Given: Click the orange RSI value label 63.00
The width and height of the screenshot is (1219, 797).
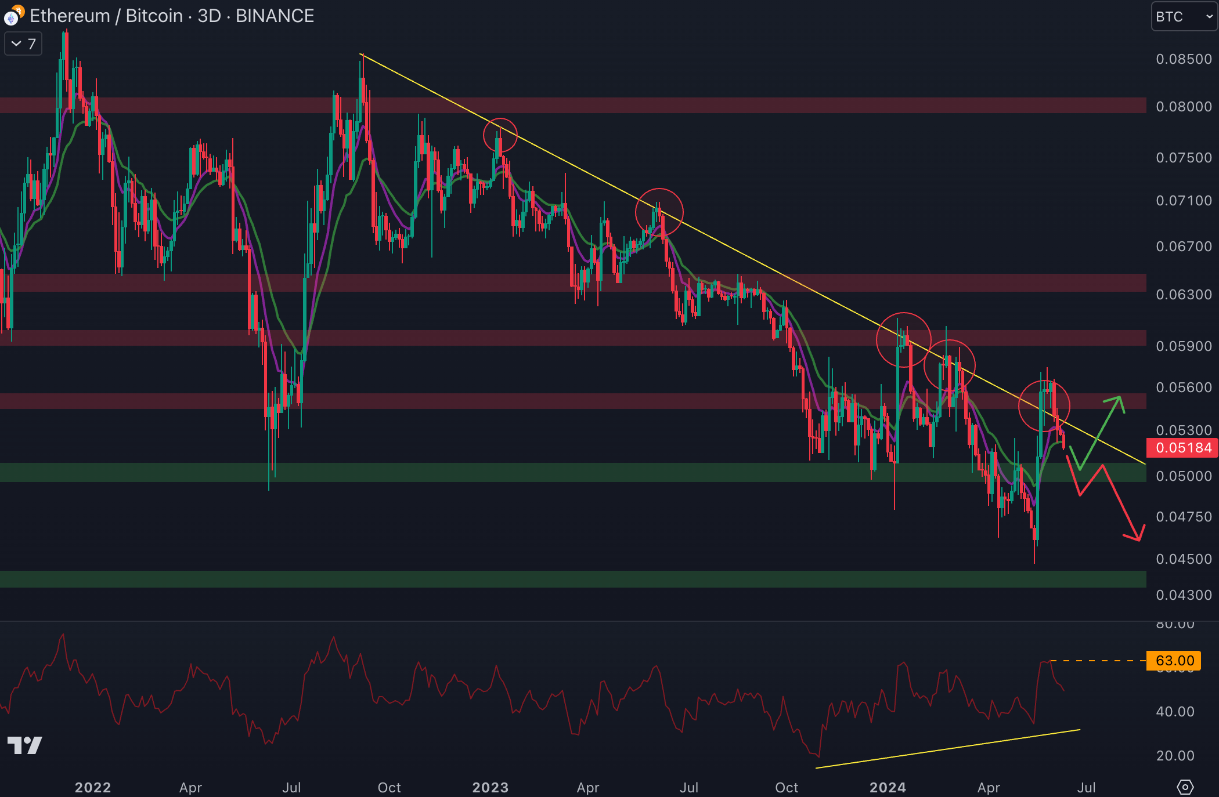Looking at the screenshot, I should tap(1174, 661).
